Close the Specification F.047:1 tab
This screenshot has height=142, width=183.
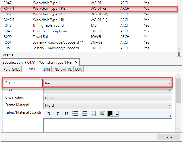pos(76,62)
